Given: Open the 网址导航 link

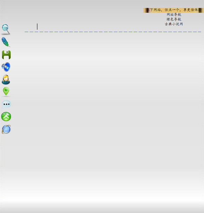Looking at the screenshot, I should point(174,15).
